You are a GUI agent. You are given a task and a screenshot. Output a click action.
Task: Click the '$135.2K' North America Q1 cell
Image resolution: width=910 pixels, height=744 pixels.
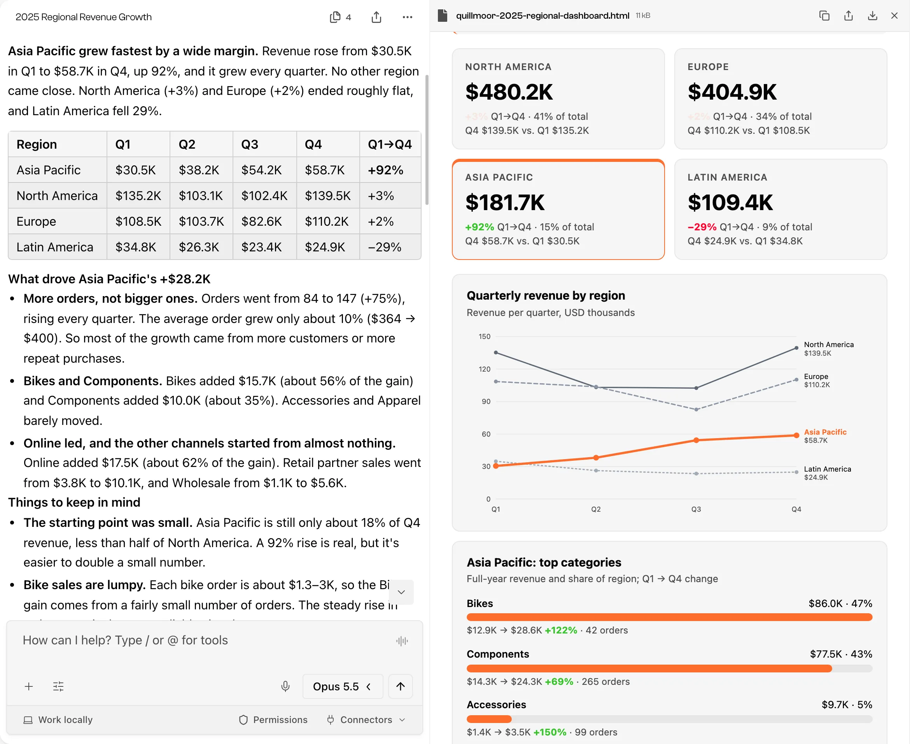tap(138, 196)
